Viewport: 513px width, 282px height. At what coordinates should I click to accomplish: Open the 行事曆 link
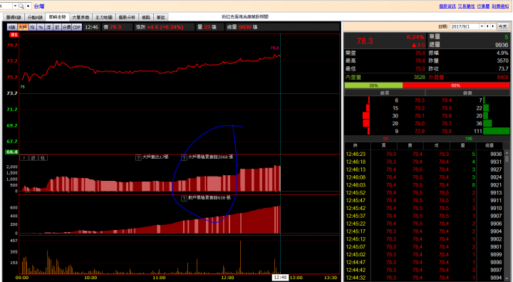483,6
